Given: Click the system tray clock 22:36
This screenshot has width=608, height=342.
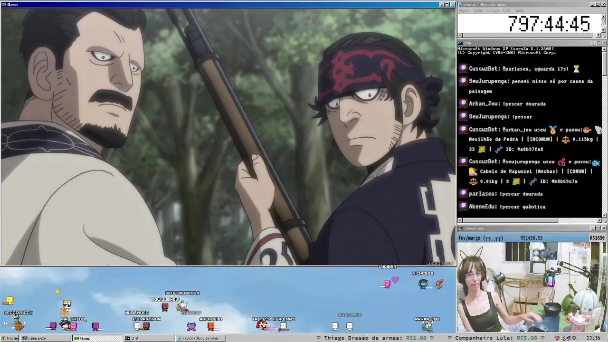Looking at the screenshot, I should [x=593, y=338].
